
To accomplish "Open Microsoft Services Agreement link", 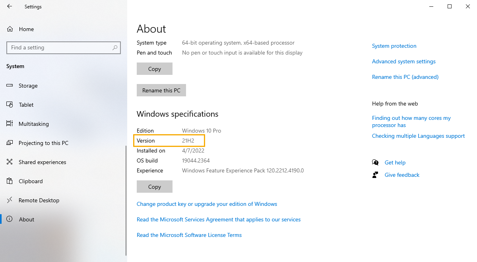I will 219,219.
